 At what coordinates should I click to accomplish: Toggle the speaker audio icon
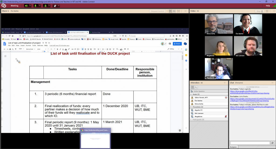pos(26,6)
